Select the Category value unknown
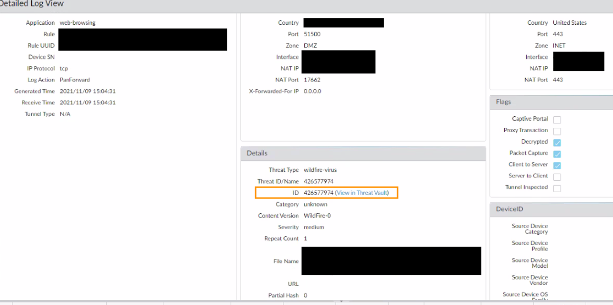Viewport: 613px width, 305px height. (315, 204)
